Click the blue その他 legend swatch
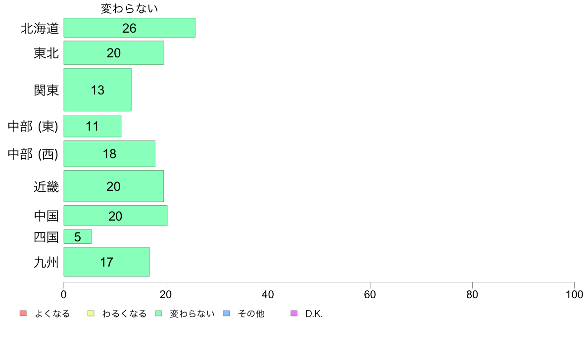The width and height of the screenshot is (588, 364). point(227,314)
